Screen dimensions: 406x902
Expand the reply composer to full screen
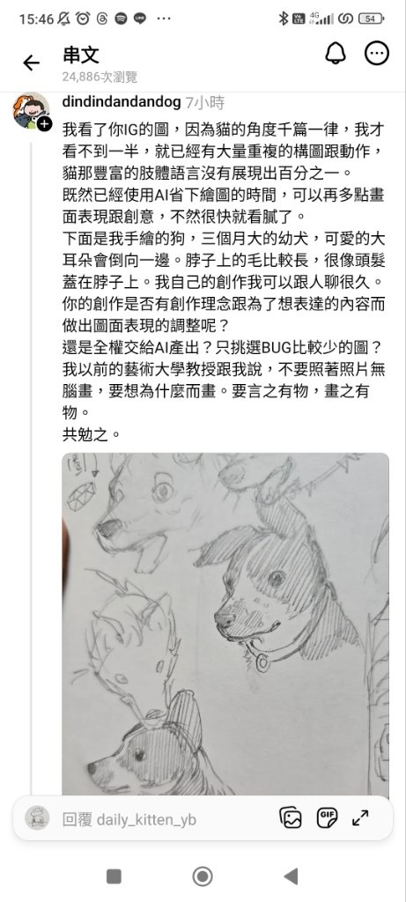(x=360, y=817)
